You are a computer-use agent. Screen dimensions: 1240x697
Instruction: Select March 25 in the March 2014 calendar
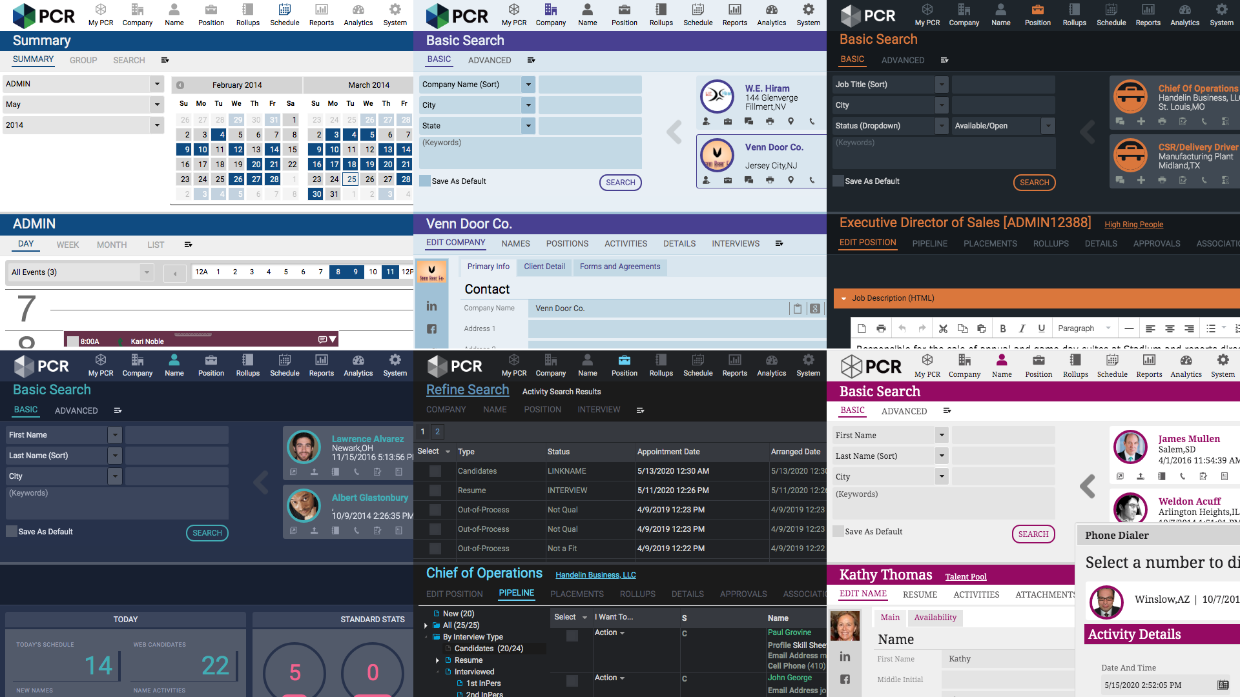[351, 179]
